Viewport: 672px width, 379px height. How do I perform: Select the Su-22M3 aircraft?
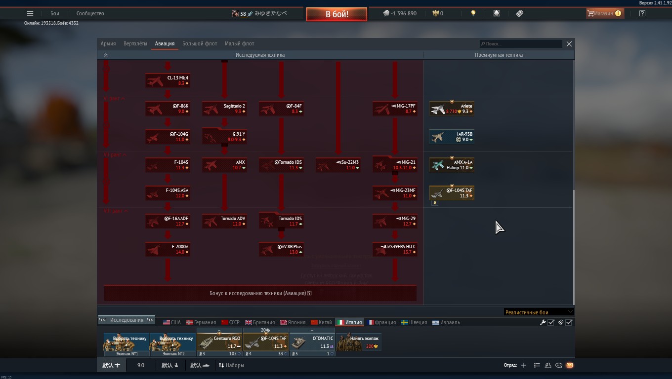(338, 165)
